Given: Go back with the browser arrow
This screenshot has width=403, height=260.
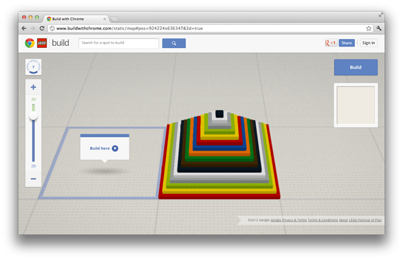Looking at the screenshot, I should click(x=24, y=28).
